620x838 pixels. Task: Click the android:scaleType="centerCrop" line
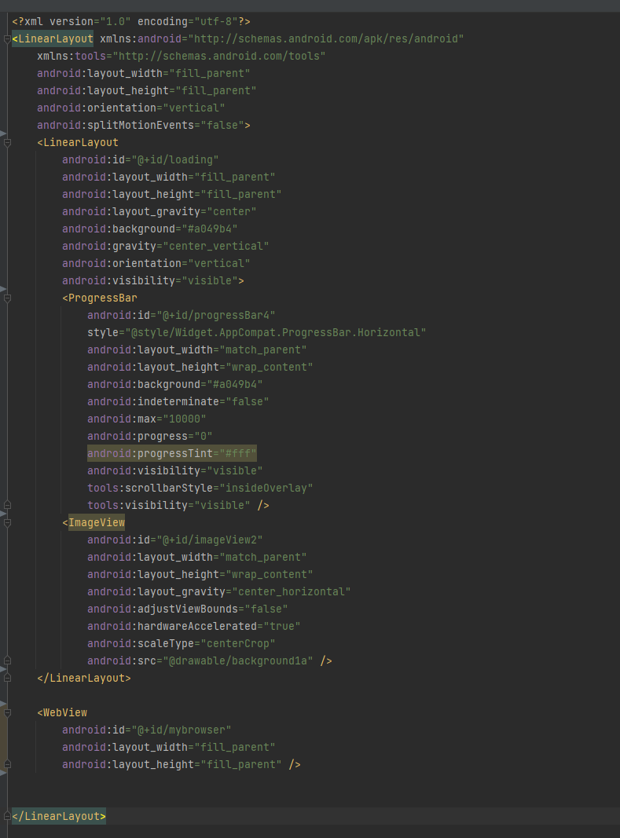coord(182,643)
